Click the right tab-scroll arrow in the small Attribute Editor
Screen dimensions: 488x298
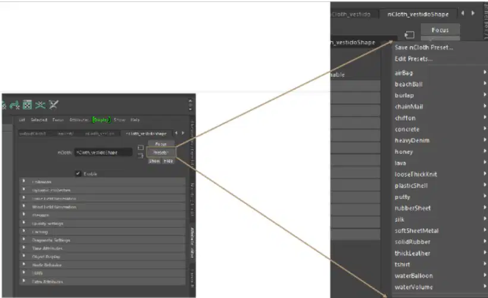tap(183, 133)
